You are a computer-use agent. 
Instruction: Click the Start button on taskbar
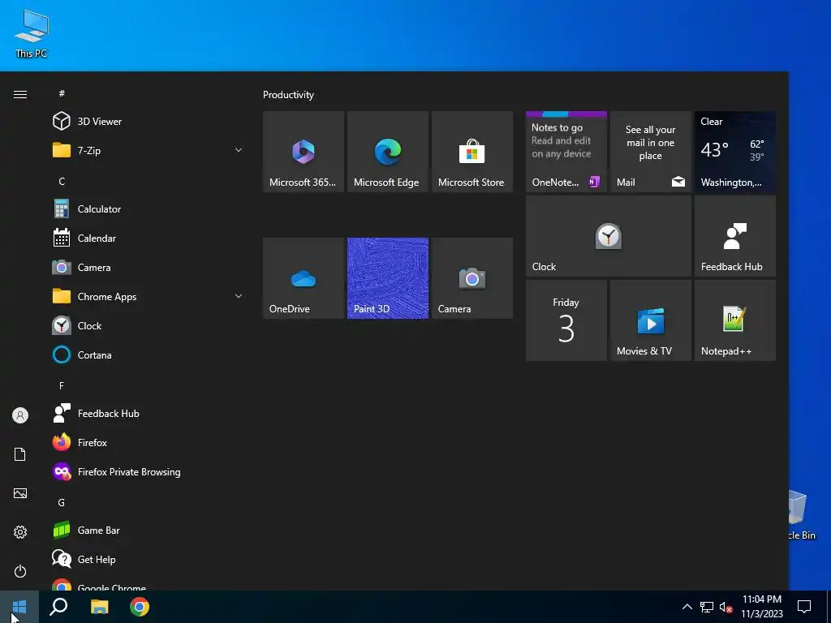pyautogui.click(x=19, y=607)
